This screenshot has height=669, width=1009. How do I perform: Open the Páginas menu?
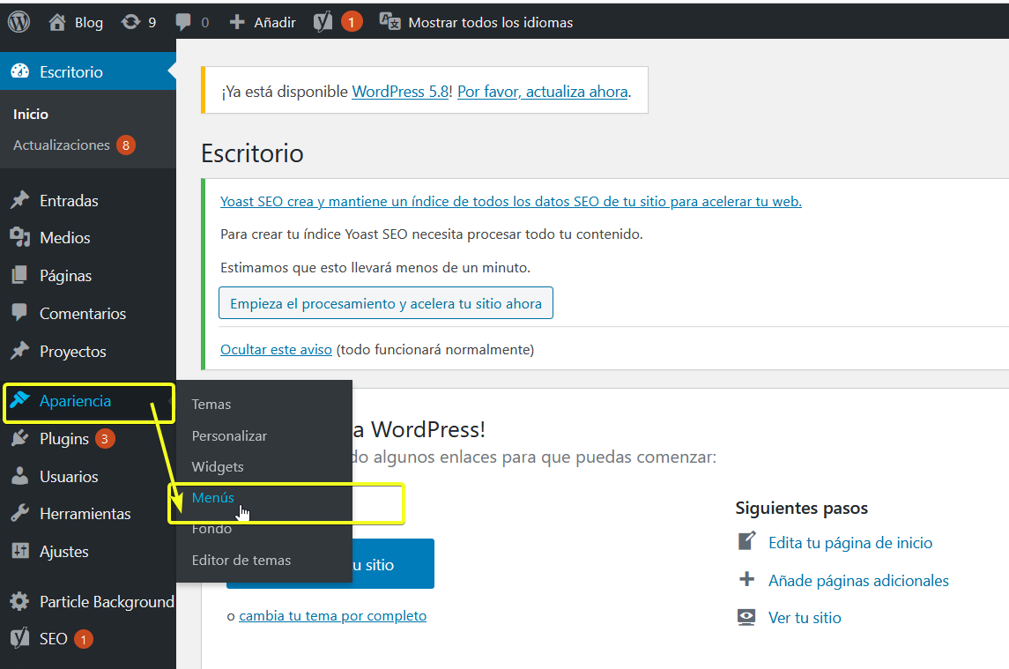pos(65,276)
